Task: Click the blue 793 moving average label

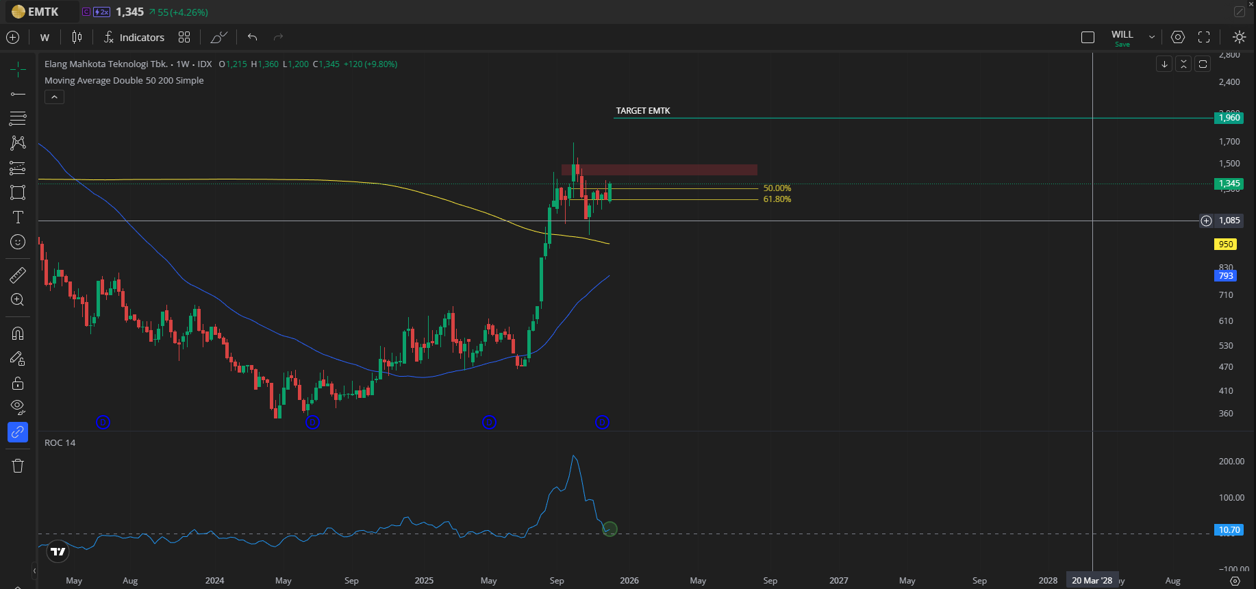Action: (1226, 276)
